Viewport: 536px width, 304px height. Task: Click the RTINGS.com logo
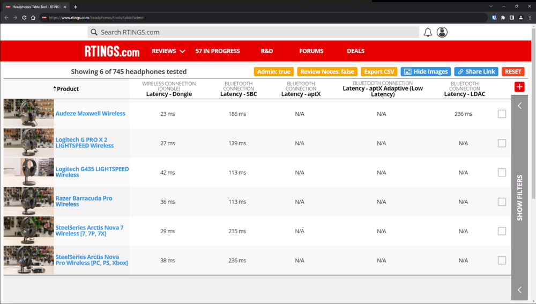tap(111, 51)
